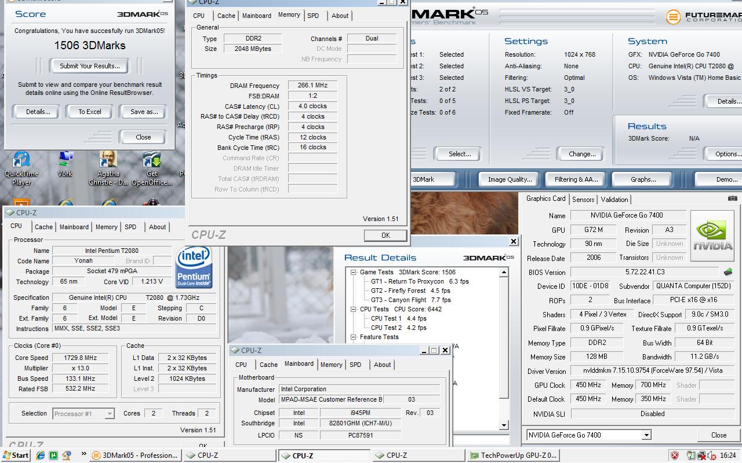
Task: Collapse the Game Tests tree node
Action: tap(353, 272)
